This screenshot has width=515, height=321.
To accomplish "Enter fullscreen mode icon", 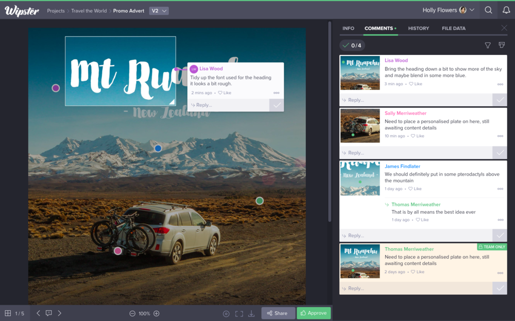I will click(x=239, y=314).
